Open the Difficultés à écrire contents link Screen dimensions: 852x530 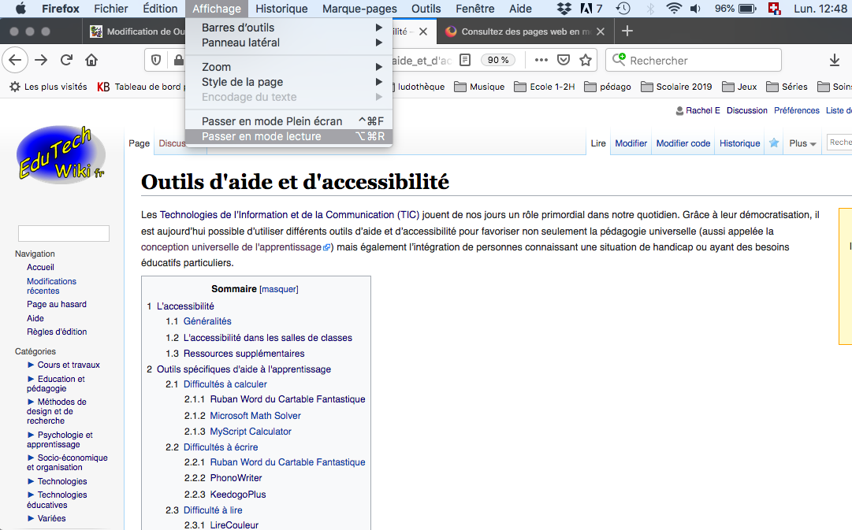point(221,447)
